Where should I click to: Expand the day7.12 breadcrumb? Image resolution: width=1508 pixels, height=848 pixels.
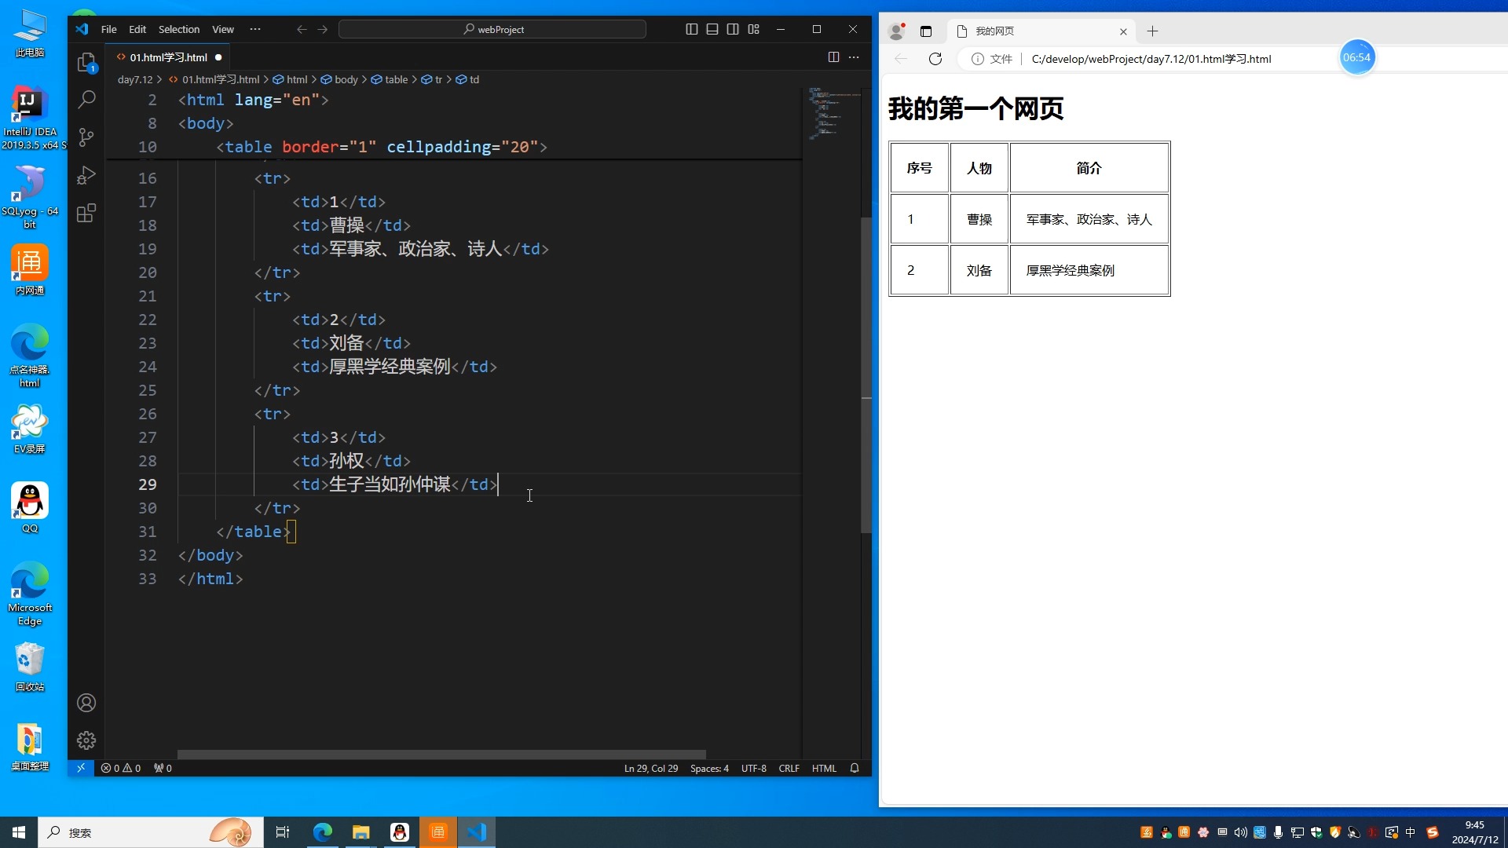coord(135,79)
